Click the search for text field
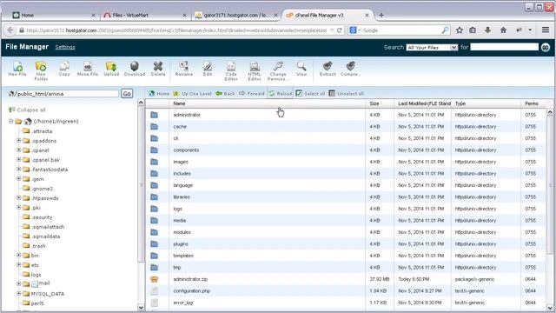This screenshot has height=313, width=556. [504, 47]
